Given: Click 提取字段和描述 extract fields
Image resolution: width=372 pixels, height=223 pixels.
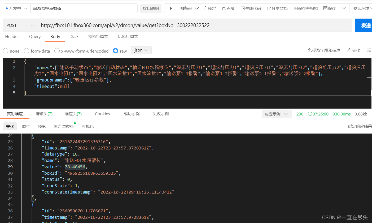Looking at the screenshot, I should click(324, 50).
